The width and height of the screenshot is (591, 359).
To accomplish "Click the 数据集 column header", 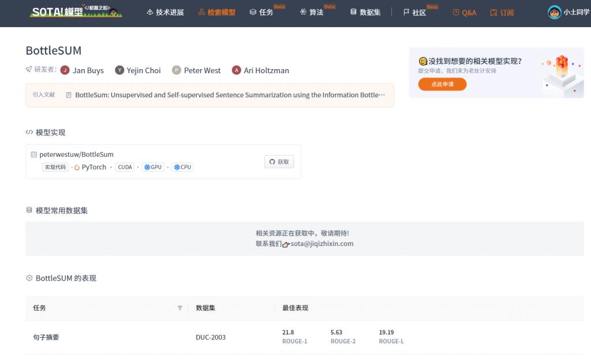I will click(x=205, y=308).
